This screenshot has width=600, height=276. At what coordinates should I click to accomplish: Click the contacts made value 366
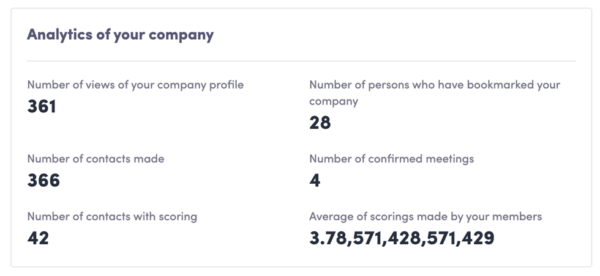pos(43,181)
